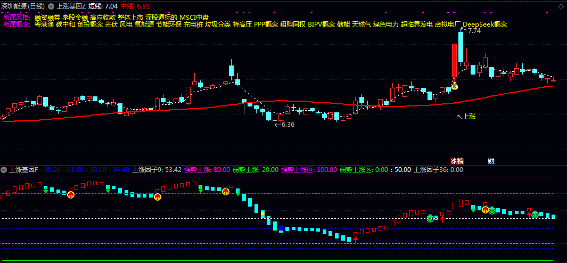Select the 上涨因子9: 53.42 readout
567x263 pixels.
157,170
